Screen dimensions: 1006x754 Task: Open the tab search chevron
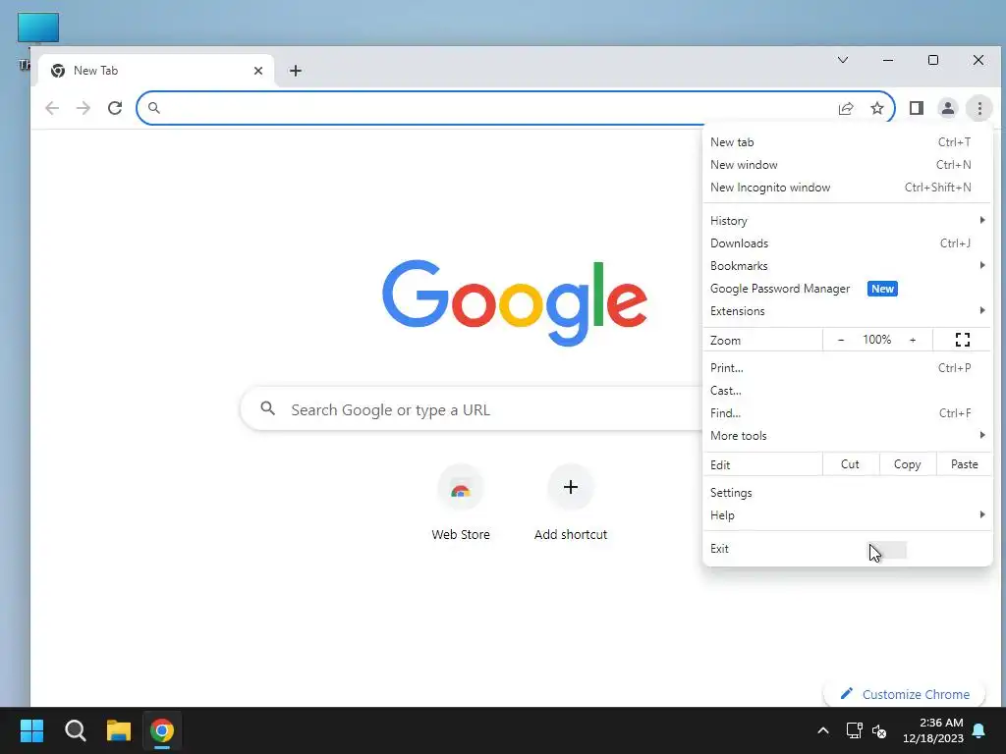tap(843, 60)
